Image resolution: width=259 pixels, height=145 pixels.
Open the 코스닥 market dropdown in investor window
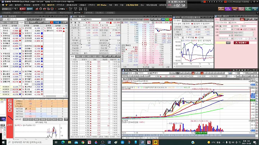point(182,38)
